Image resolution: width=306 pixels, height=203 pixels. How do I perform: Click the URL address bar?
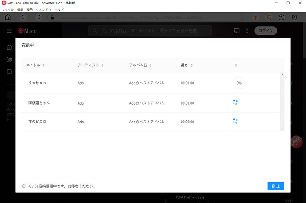145,17
